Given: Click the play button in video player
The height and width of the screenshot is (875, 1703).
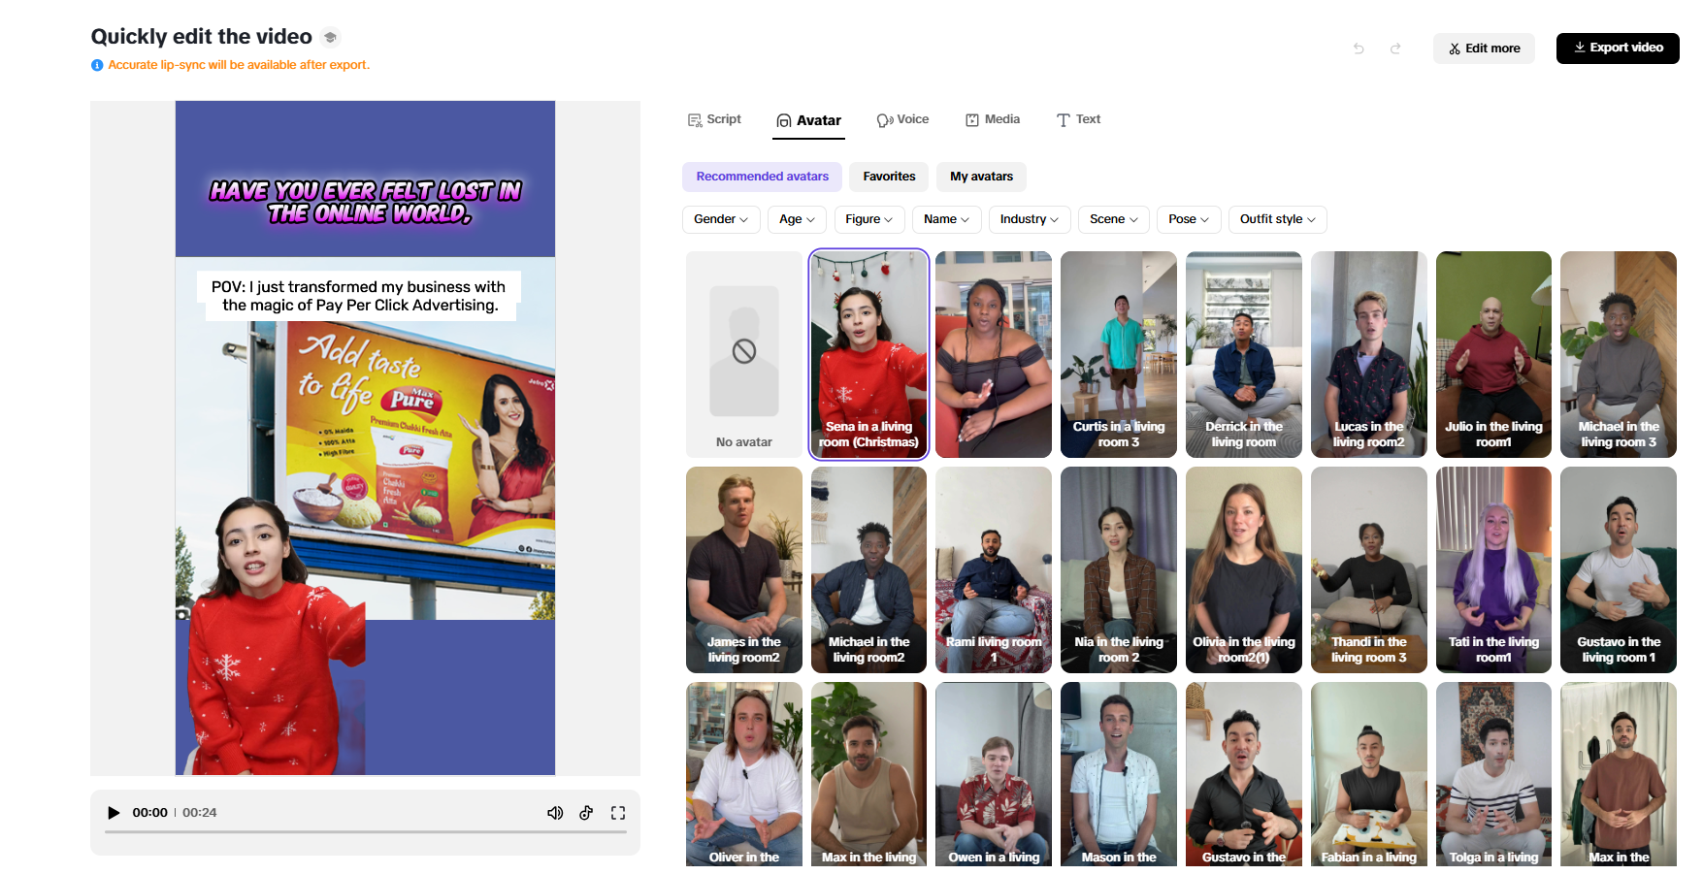Looking at the screenshot, I should pyautogui.click(x=114, y=813).
